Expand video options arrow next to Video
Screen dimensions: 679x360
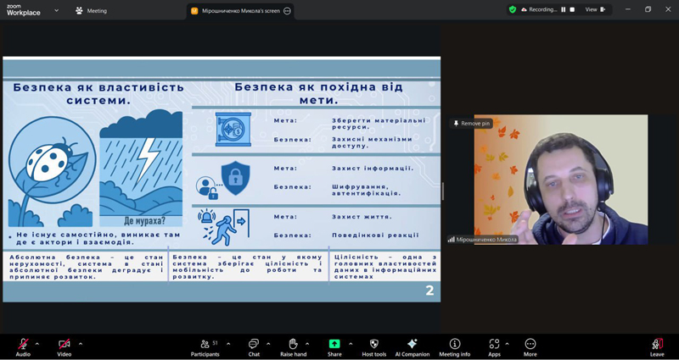[81, 344]
